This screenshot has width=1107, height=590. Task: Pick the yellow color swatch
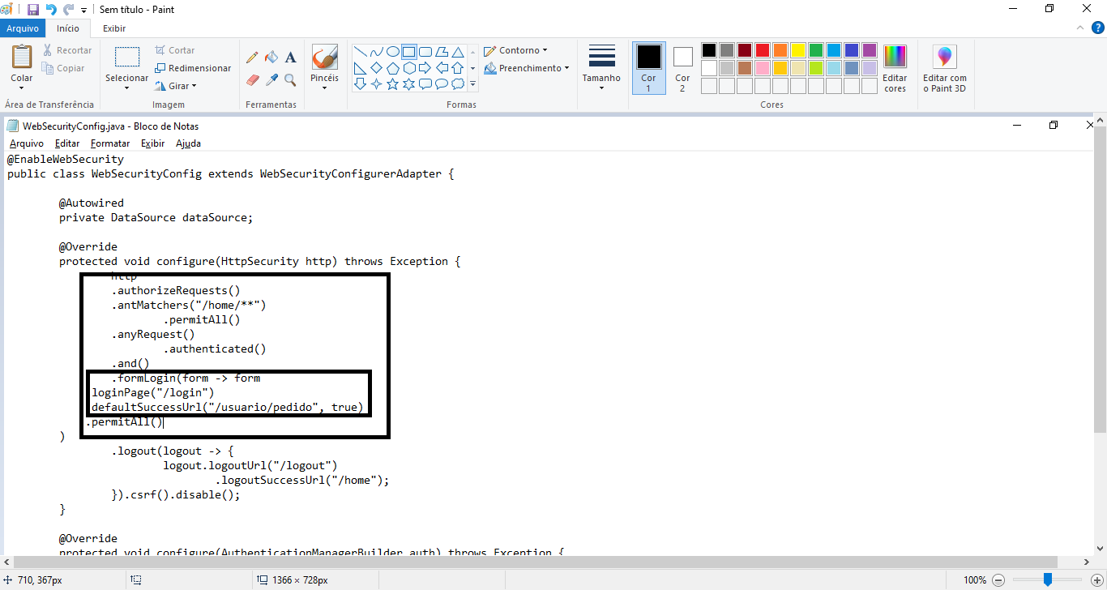[x=798, y=50]
